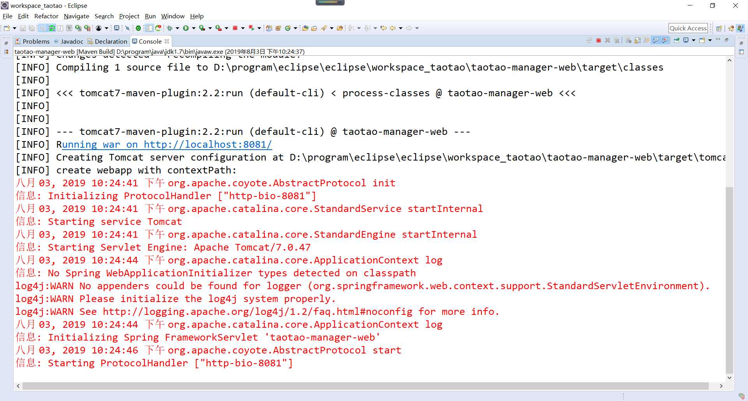The width and height of the screenshot is (748, 401).
Task: Click the Open Console icon
Action: 702,40
